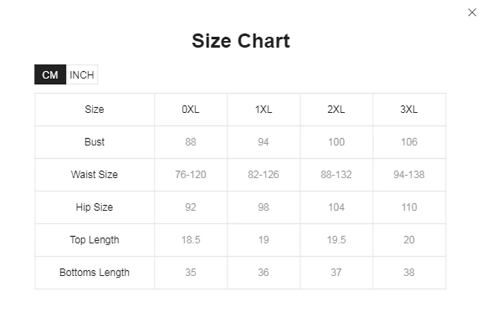Click the Bust row label
487x317 pixels.
click(x=94, y=142)
